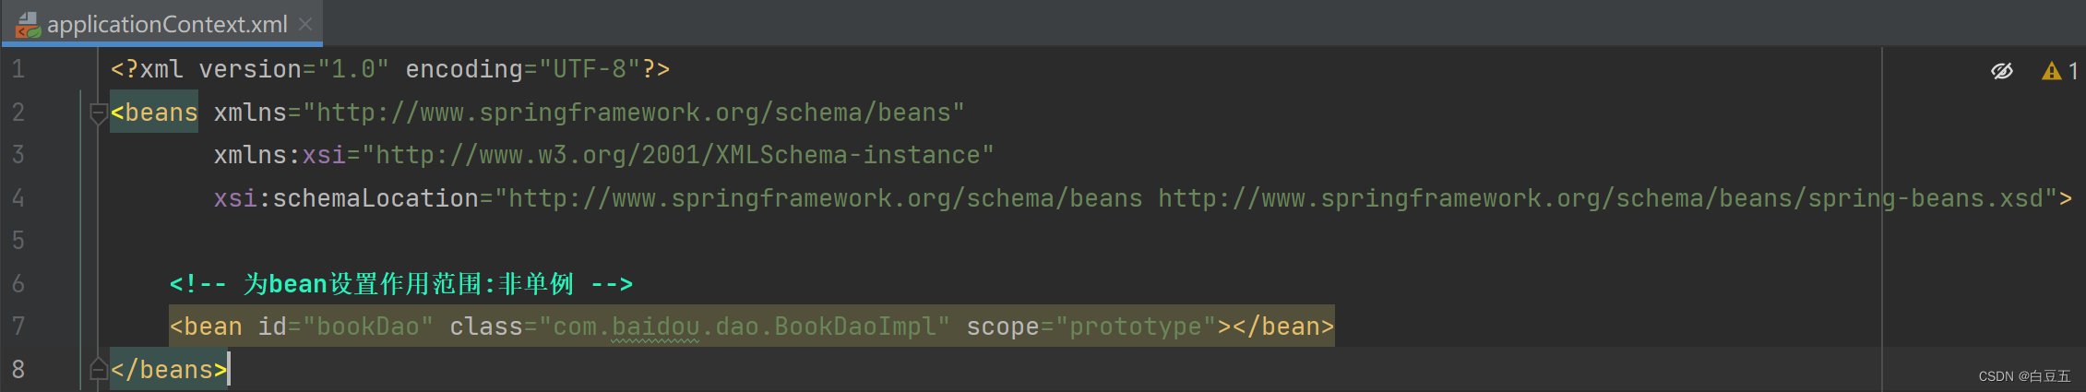Click the applicationContext.xml file type icon

pyautogui.click(x=28, y=25)
